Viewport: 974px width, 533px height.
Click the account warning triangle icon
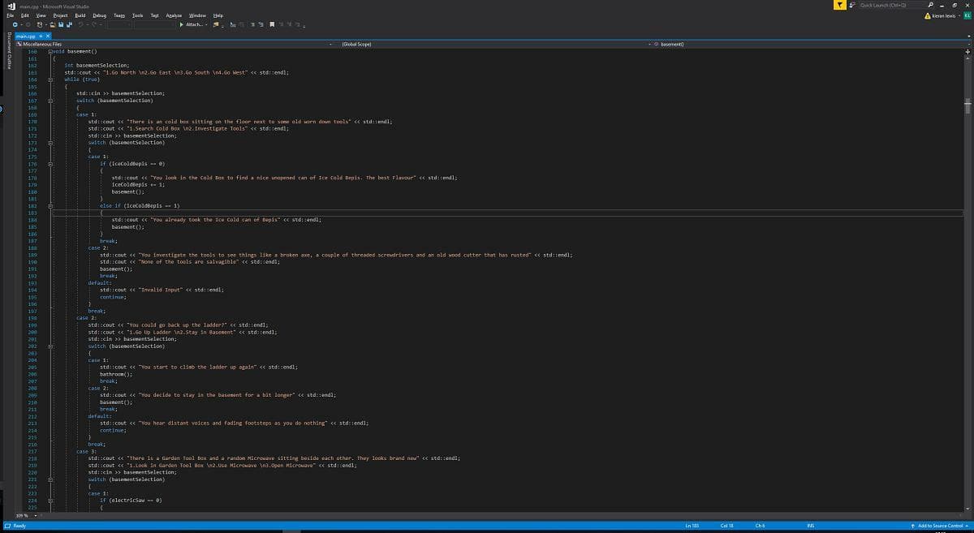coord(929,16)
